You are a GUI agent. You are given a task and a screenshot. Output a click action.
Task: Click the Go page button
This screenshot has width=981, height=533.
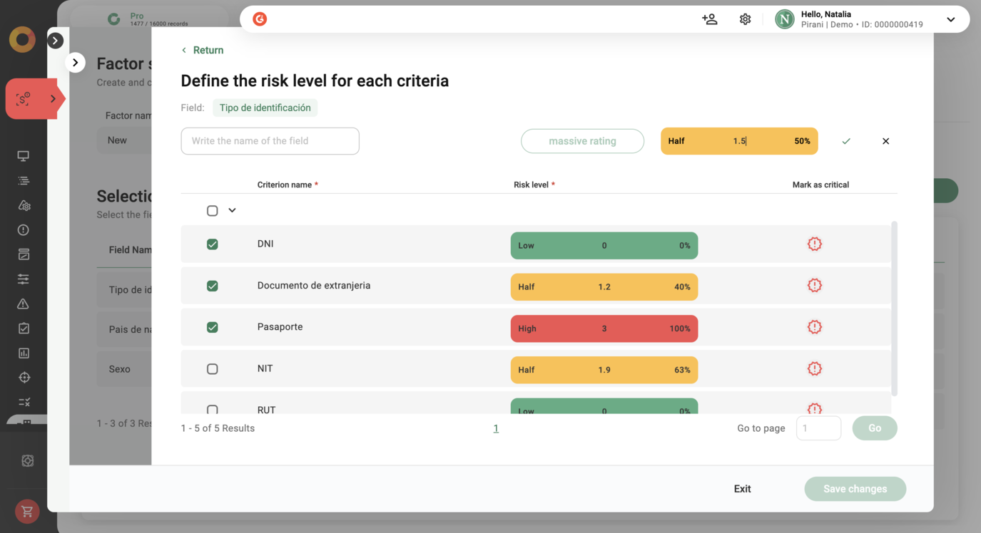pos(875,428)
